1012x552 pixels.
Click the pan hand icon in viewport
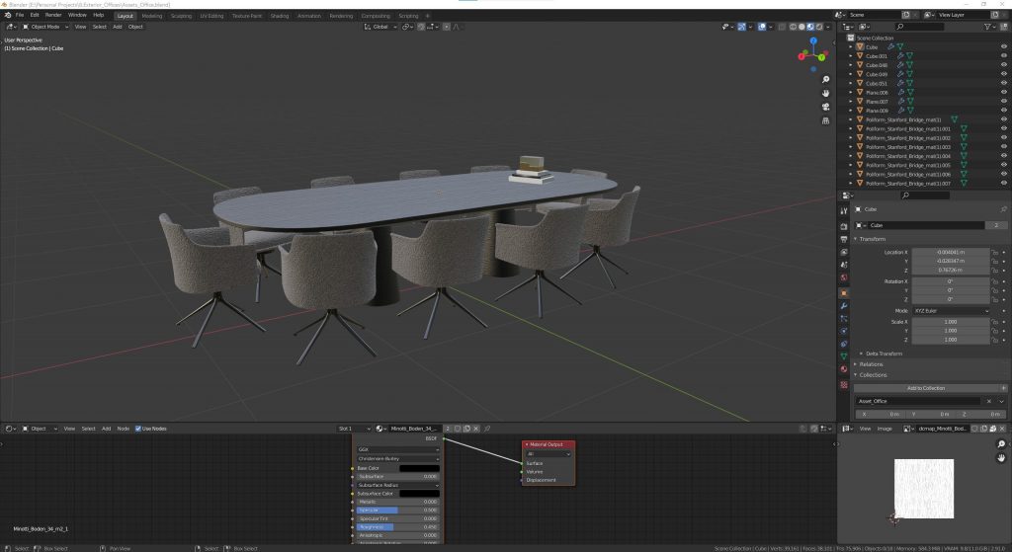(825, 93)
